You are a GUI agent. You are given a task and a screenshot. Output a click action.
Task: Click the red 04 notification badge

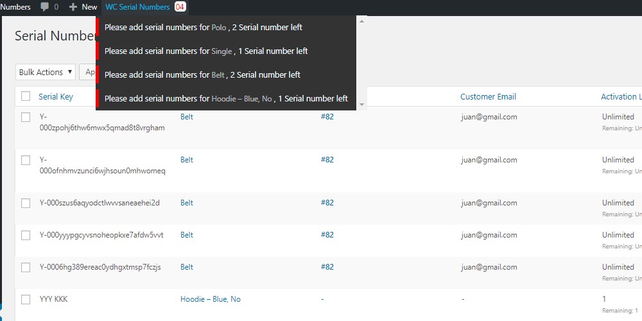[180, 7]
